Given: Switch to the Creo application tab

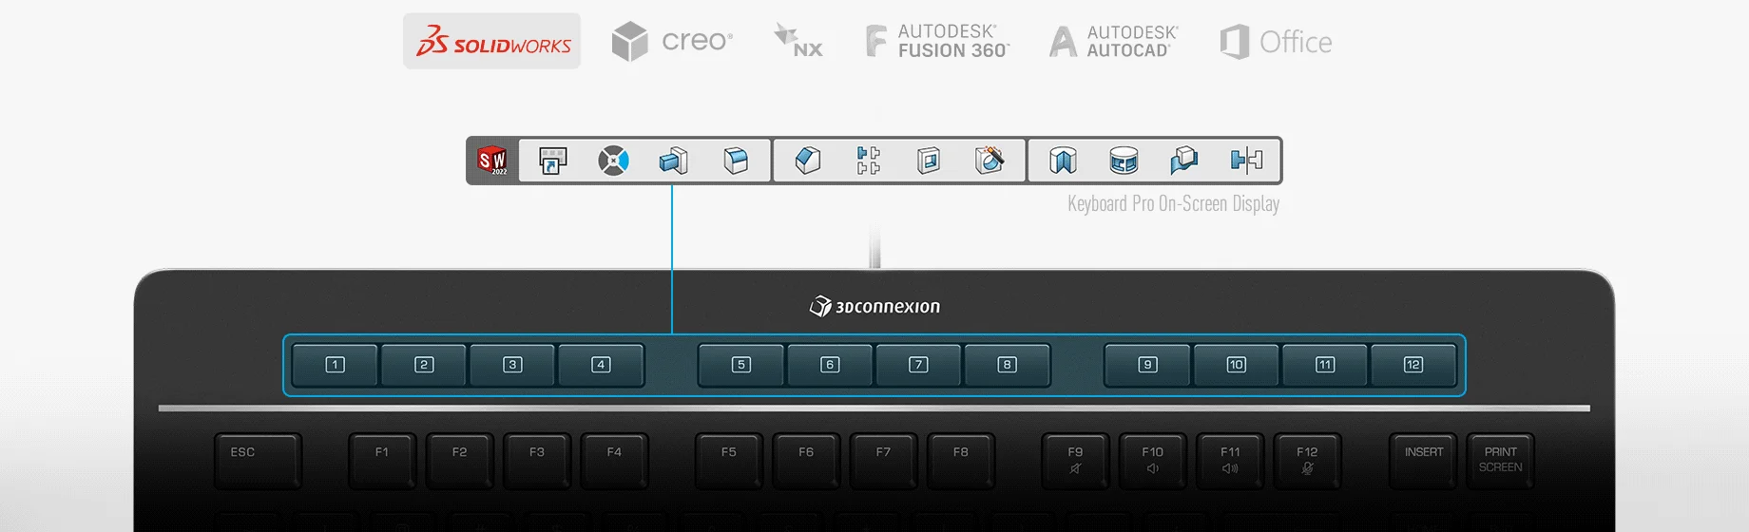Looking at the screenshot, I should (x=672, y=42).
